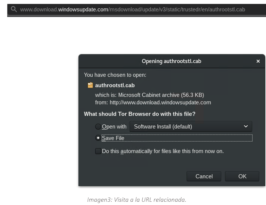Click the search magnifier icon in address bar

(x=13, y=9)
